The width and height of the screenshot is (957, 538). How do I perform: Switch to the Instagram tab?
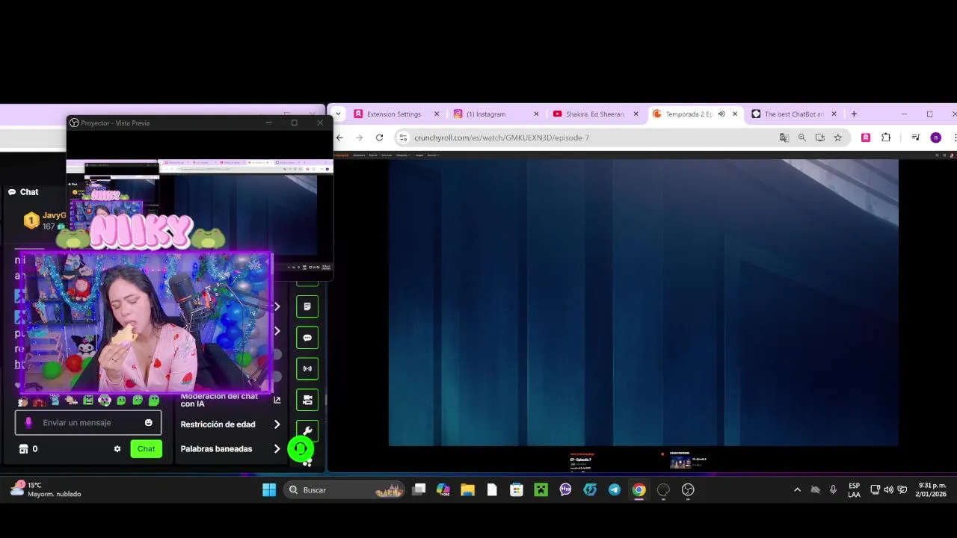point(495,114)
